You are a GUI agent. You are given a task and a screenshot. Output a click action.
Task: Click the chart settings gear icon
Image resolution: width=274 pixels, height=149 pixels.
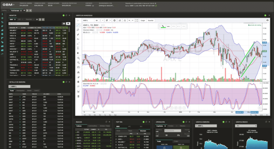pos(114,20)
